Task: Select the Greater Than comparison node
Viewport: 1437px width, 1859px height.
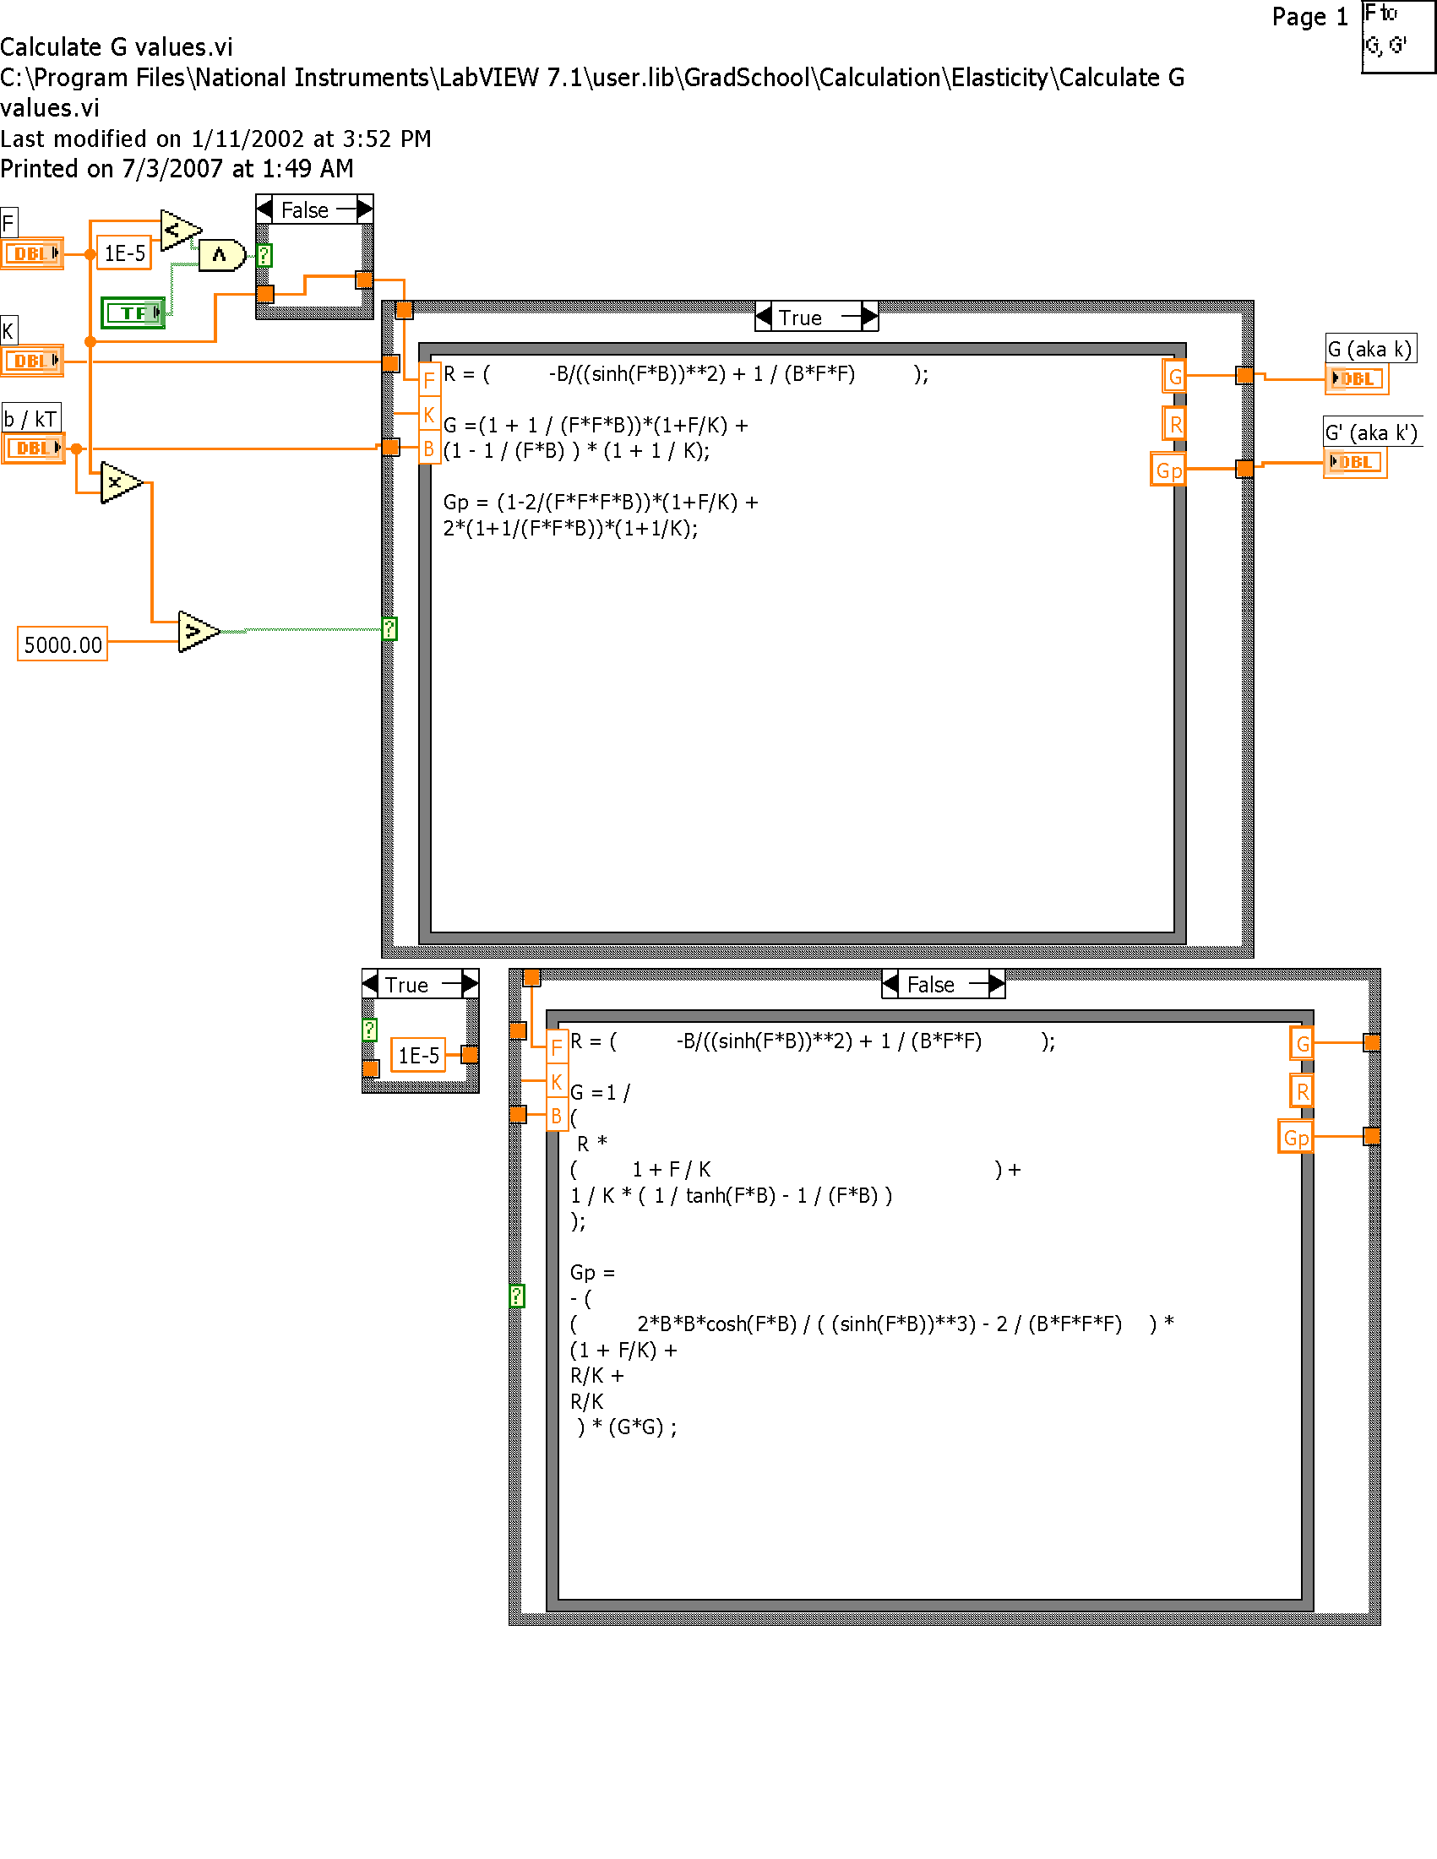Action: click(x=197, y=632)
